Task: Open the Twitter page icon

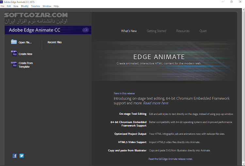Action: click(x=22, y=156)
